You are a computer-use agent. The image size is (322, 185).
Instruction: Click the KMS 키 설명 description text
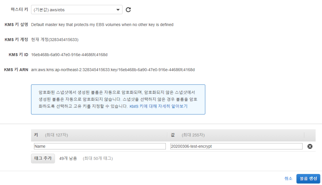[102, 25]
